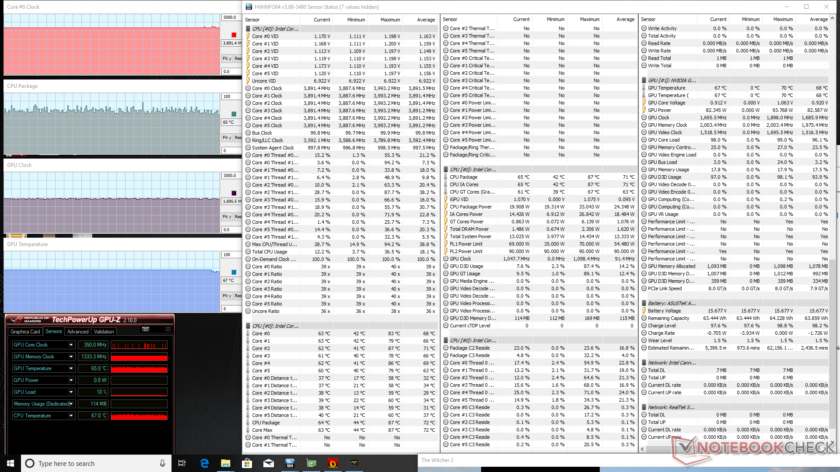Take a GPU-Z screenshot with camera icon
This screenshot has height=472, width=840.
[x=146, y=329]
